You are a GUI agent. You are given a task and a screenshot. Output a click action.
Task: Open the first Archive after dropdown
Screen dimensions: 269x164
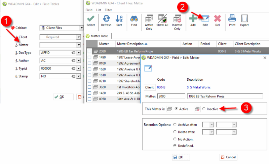pyautogui.click(x=212, y=125)
